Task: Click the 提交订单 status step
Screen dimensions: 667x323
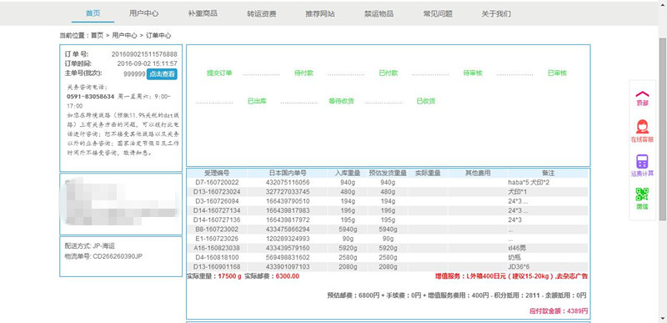Action: [219, 73]
